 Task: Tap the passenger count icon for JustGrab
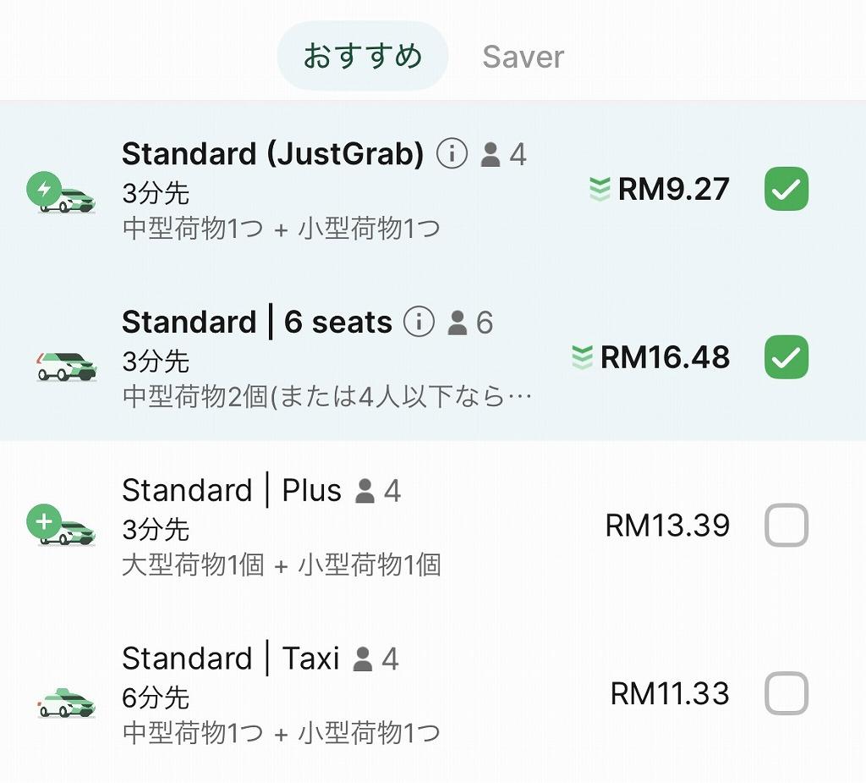(x=491, y=155)
